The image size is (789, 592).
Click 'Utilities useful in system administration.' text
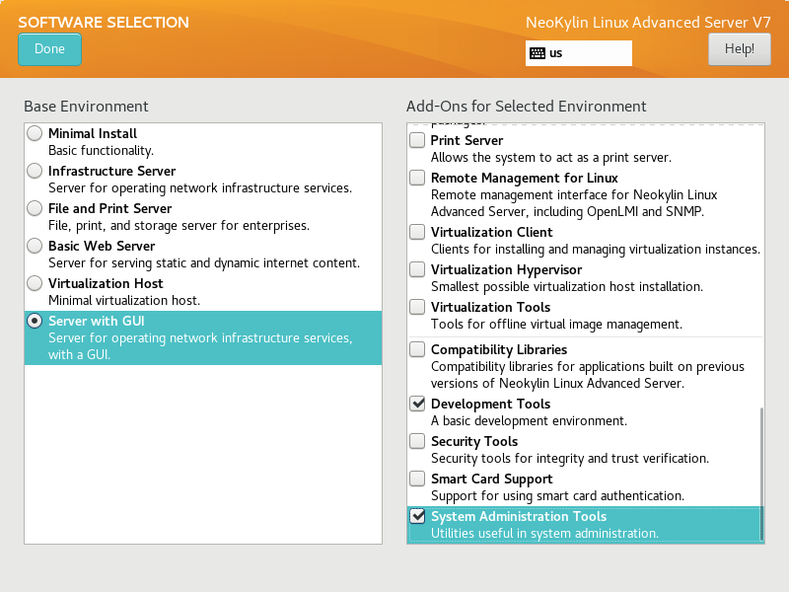(544, 533)
